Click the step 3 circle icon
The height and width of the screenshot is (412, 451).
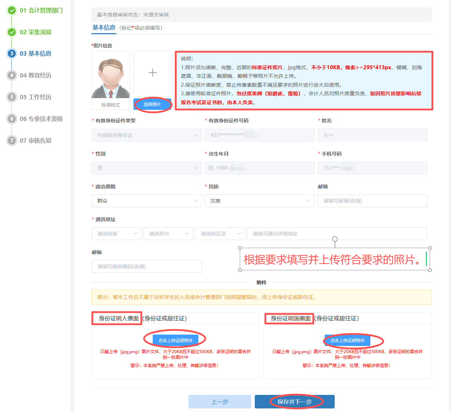pyautogui.click(x=12, y=54)
